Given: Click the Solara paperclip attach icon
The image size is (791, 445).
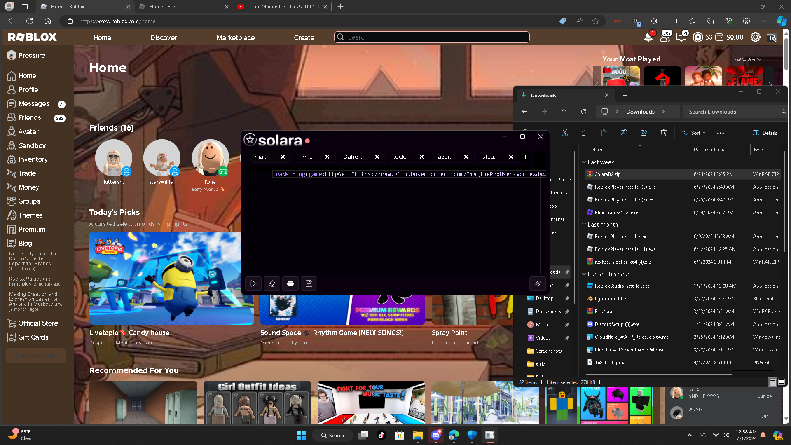Looking at the screenshot, I should tap(538, 283).
